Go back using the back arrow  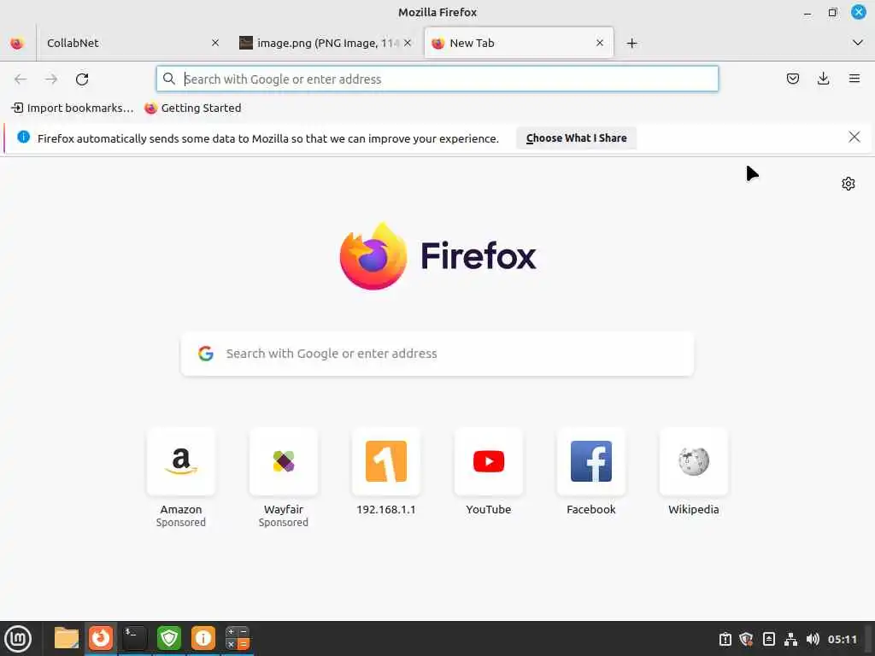click(x=21, y=79)
